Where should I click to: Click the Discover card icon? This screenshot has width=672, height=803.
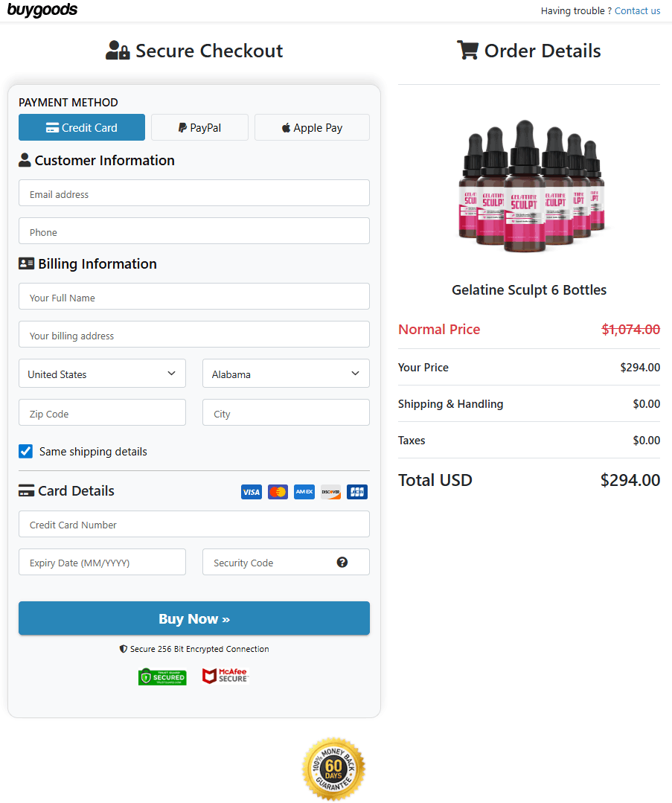coord(331,492)
